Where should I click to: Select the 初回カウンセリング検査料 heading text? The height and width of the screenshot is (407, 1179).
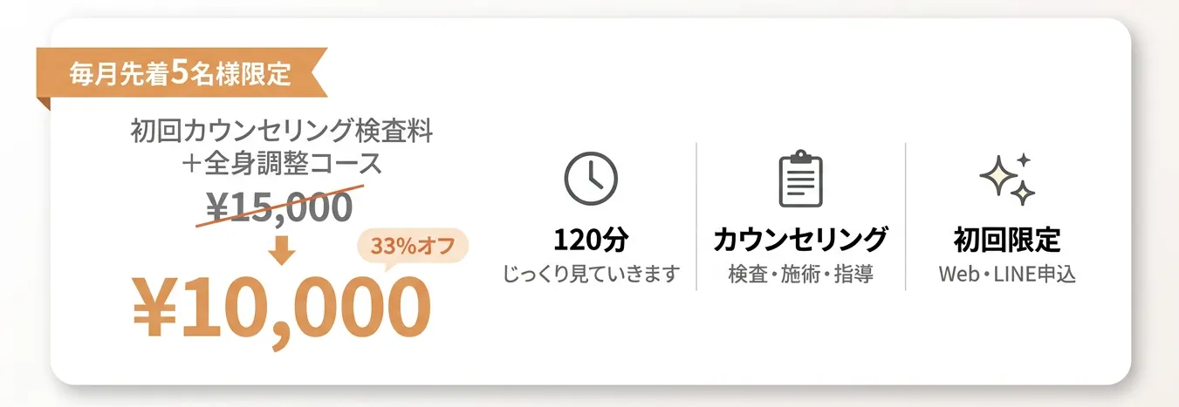click(281, 133)
